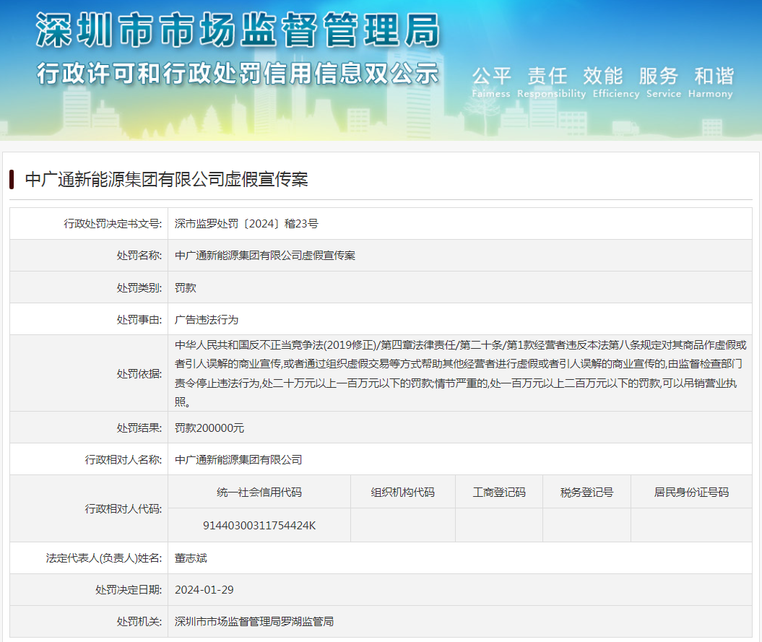Click the 统一社会信用代码 column header
This screenshot has height=642, width=762.
pyautogui.click(x=259, y=493)
